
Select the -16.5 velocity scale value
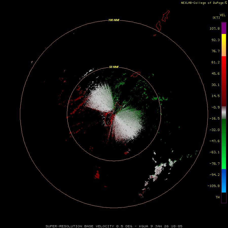(215, 119)
